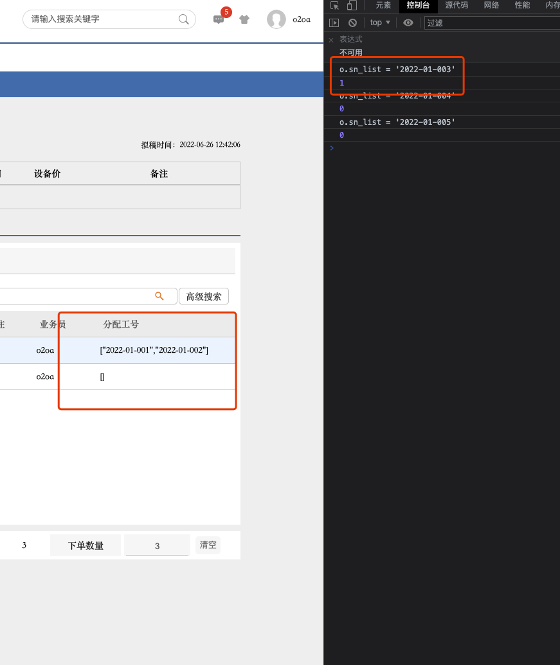Screen dimensions: 560x665
Task: Click the magnifier in the top search box
Action: [184, 19]
